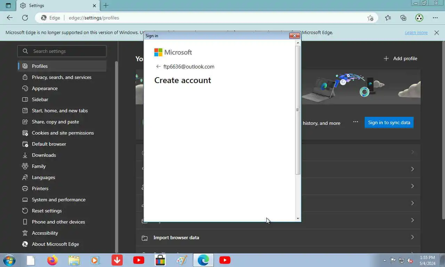Open the Collections icon in toolbar
This screenshot has width=445, height=267.
coord(403,18)
